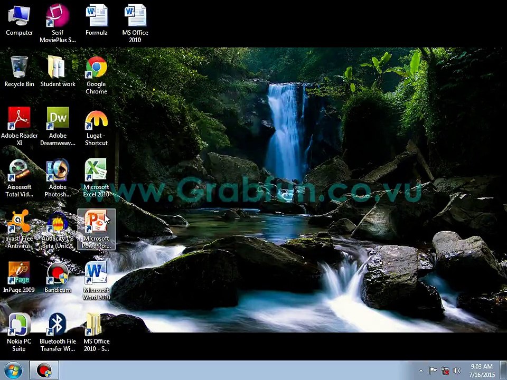Click the avast! Free Antivirus icon
The width and height of the screenshot is (507, 380).
[19, 229]
